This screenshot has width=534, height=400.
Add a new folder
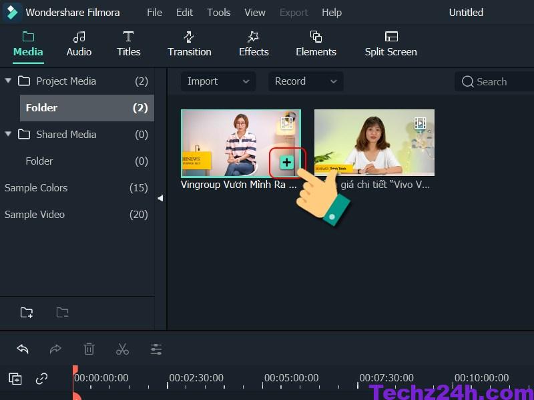pos(27,312)
